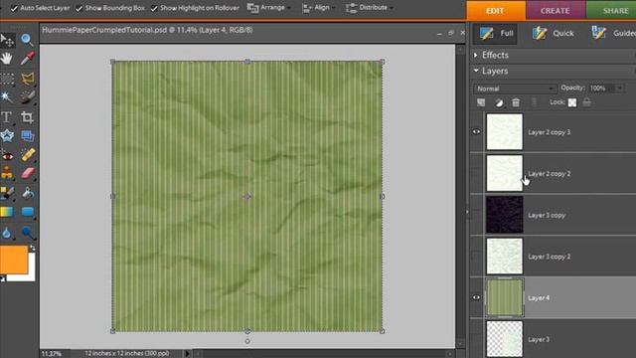Select Layer 2 copy 3 thumbnail
Image resolution: width=636 pixels, height=358 pixels.
[504, 132]
